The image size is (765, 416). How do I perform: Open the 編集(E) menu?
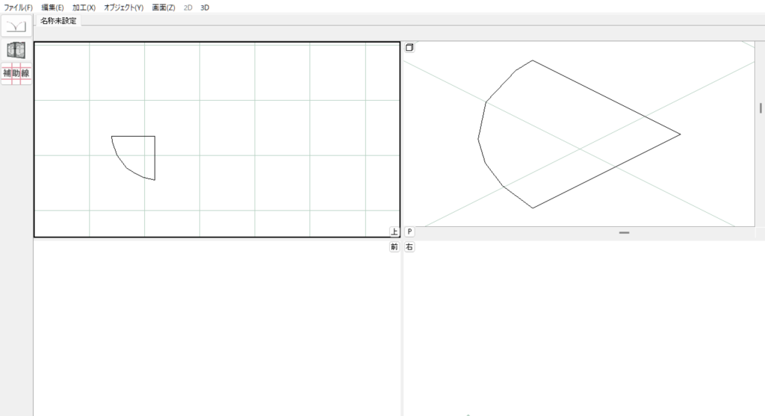point(52,7)
